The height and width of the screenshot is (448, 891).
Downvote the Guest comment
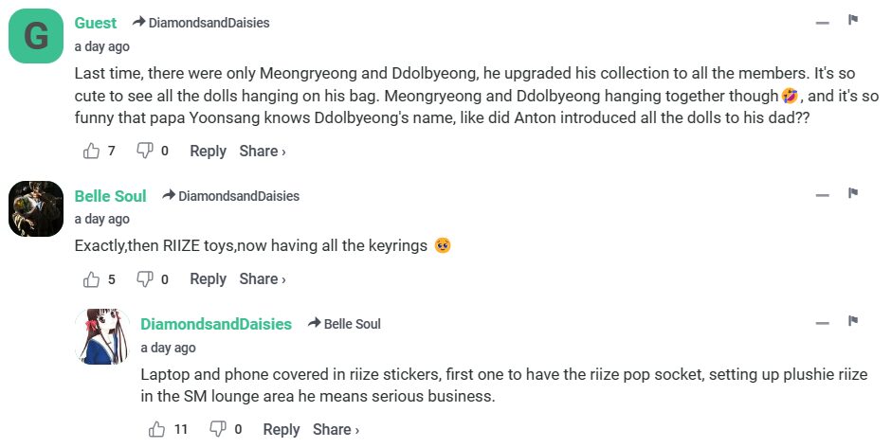tap(145, 151)
